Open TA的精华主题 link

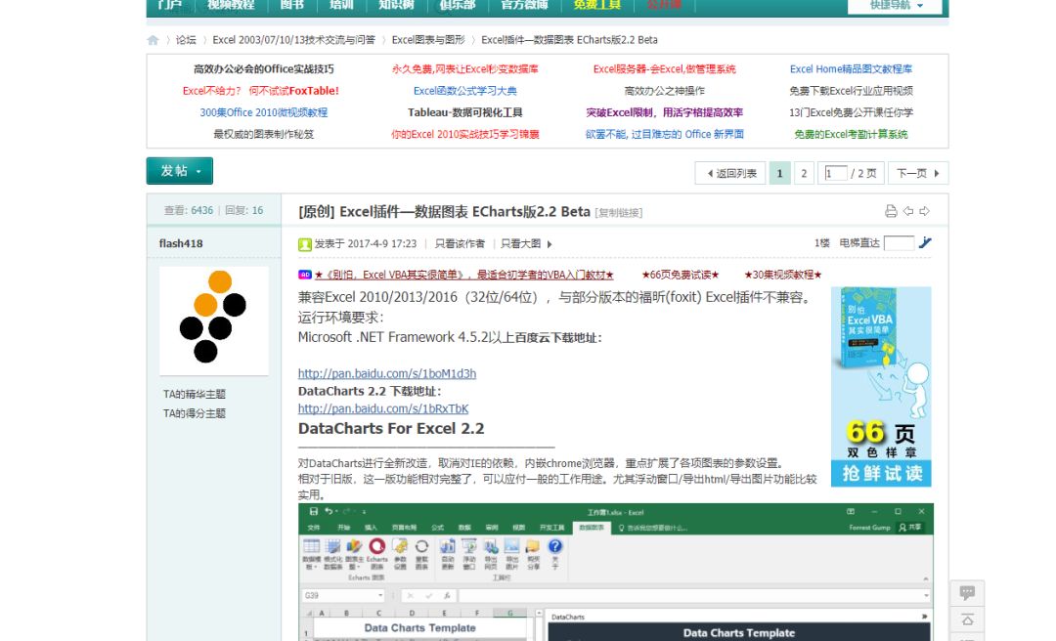[x=194, y=395]
